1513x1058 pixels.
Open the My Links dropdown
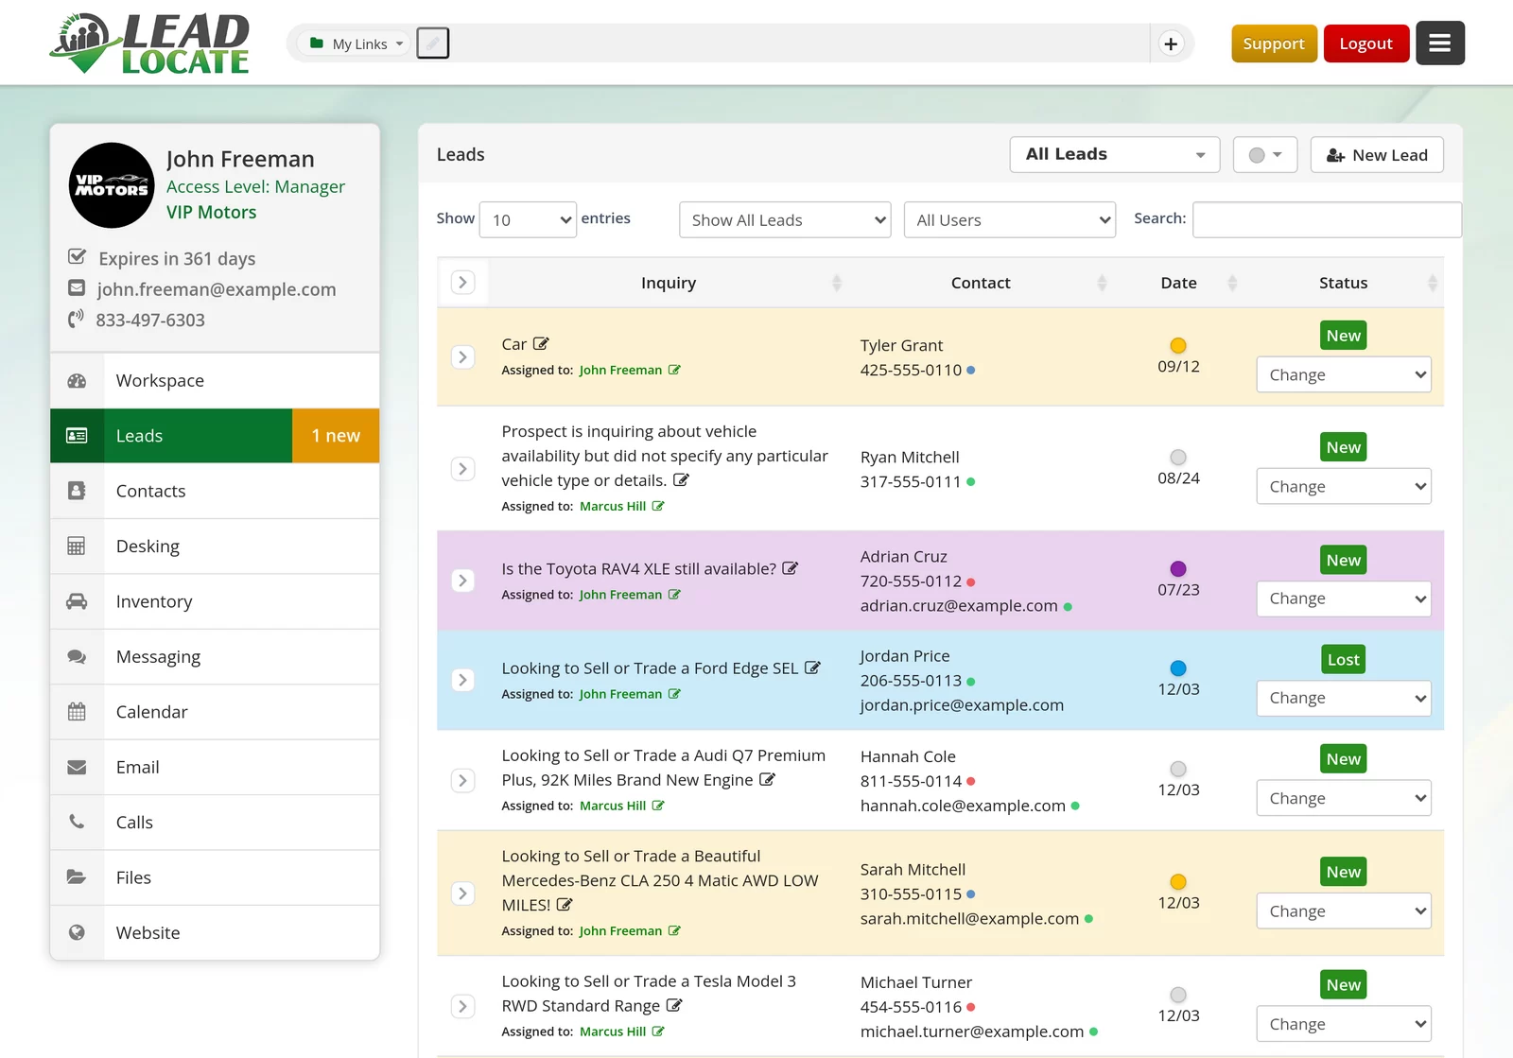pyautogui.click(x=357, y=43)
